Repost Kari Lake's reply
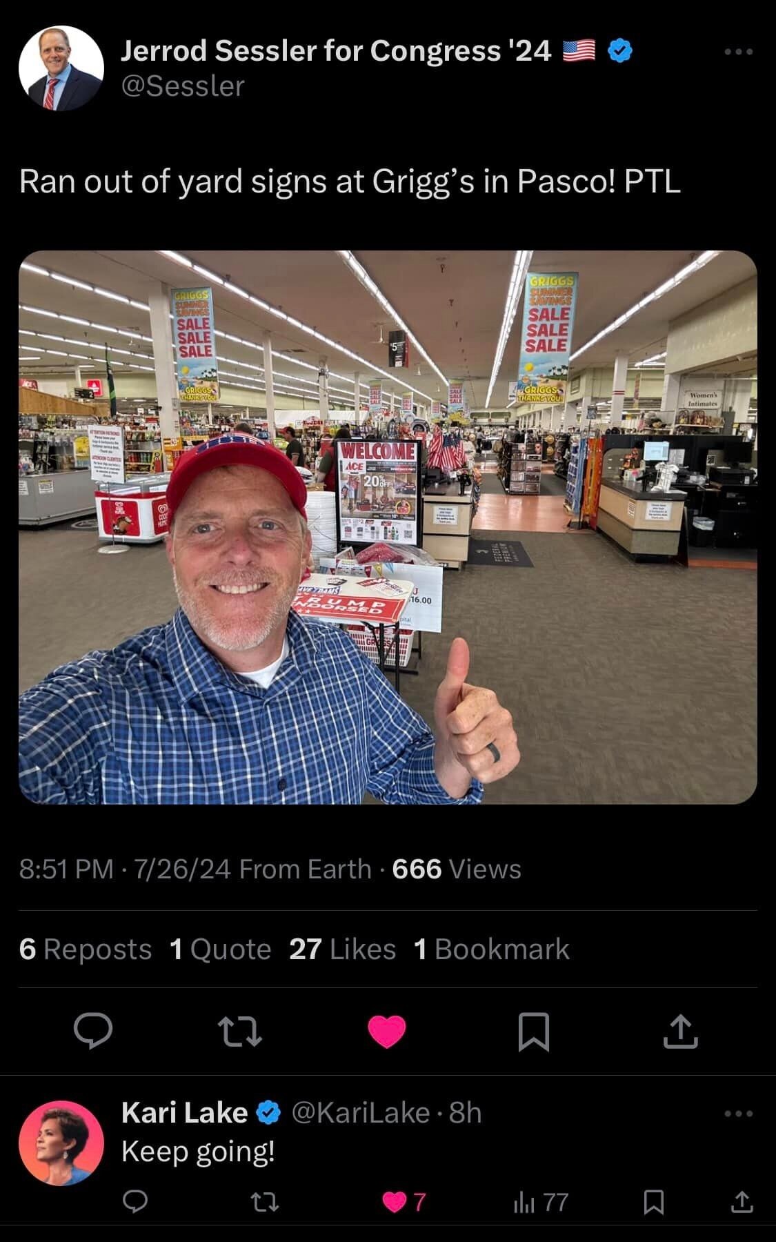 [x=265, y=1203]
